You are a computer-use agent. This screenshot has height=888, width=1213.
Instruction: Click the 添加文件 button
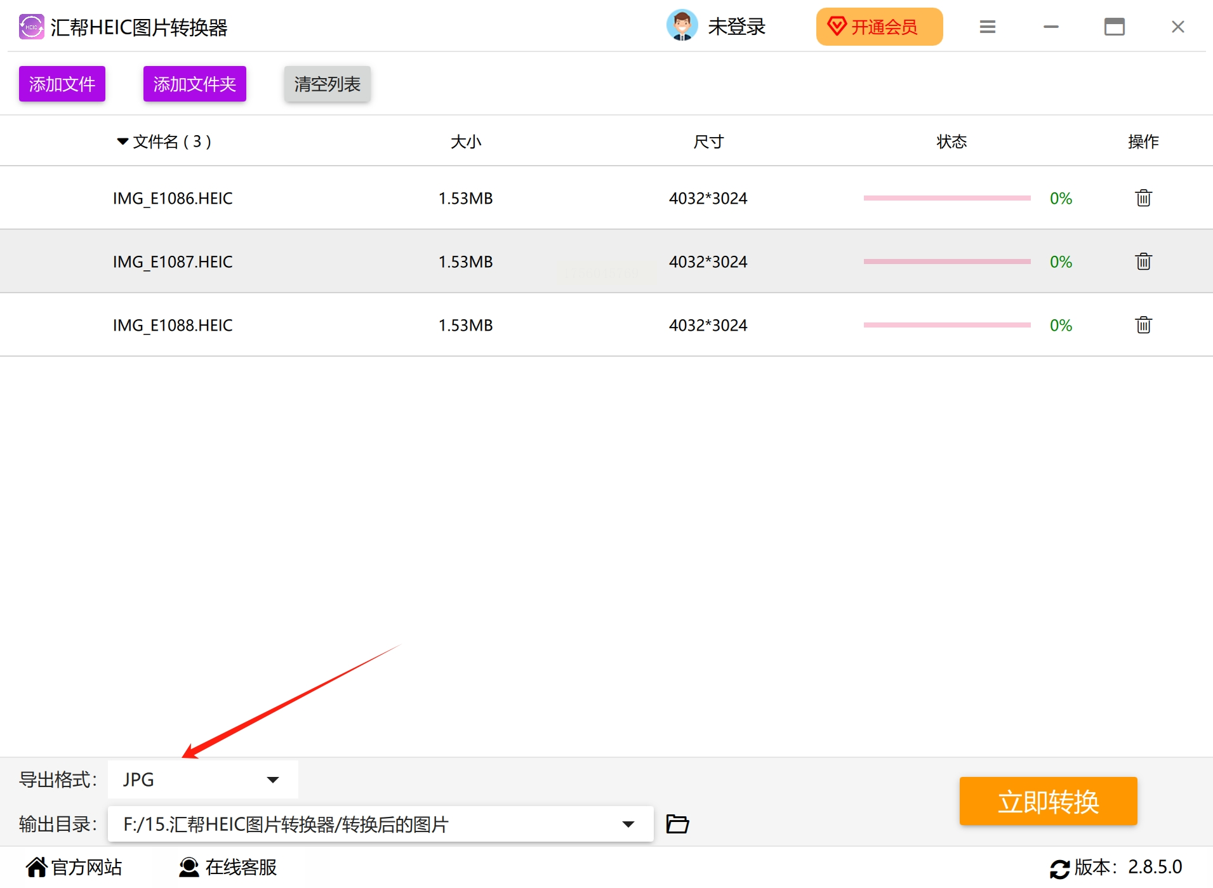click(x=62, y=84)
